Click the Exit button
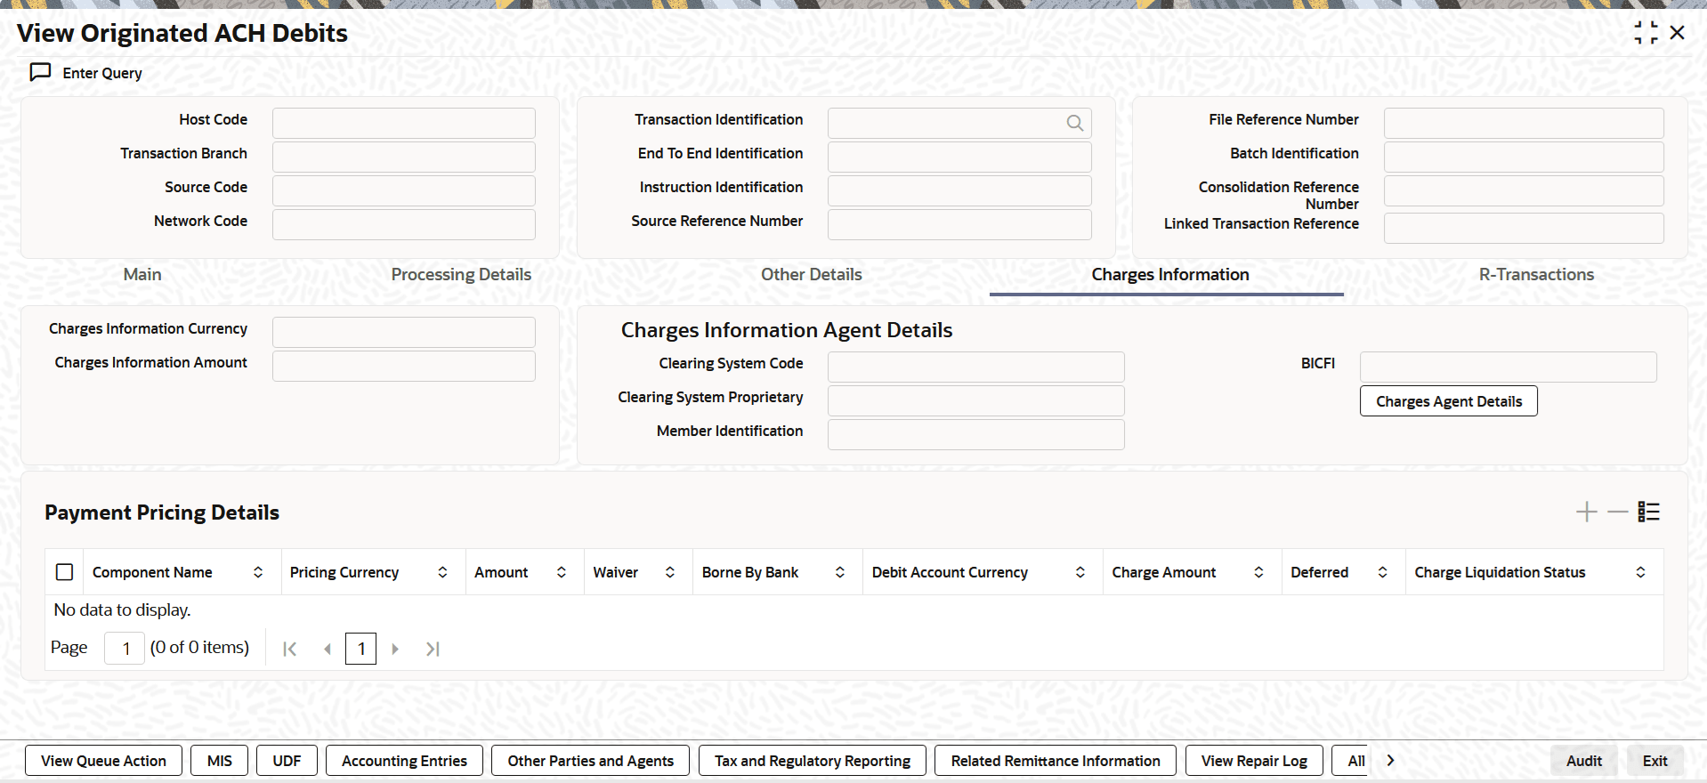This screenshot has height=783, width=1707. 1655,761
